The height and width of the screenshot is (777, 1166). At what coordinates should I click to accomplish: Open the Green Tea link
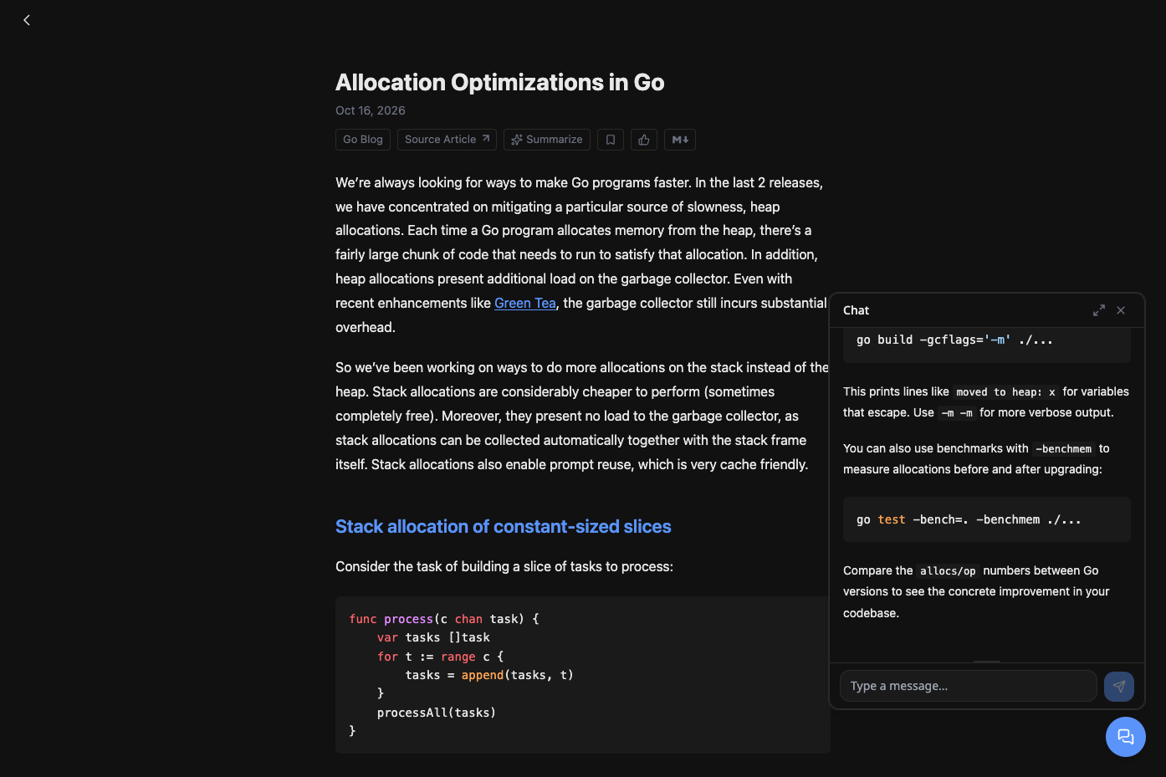tap(525, 303)
